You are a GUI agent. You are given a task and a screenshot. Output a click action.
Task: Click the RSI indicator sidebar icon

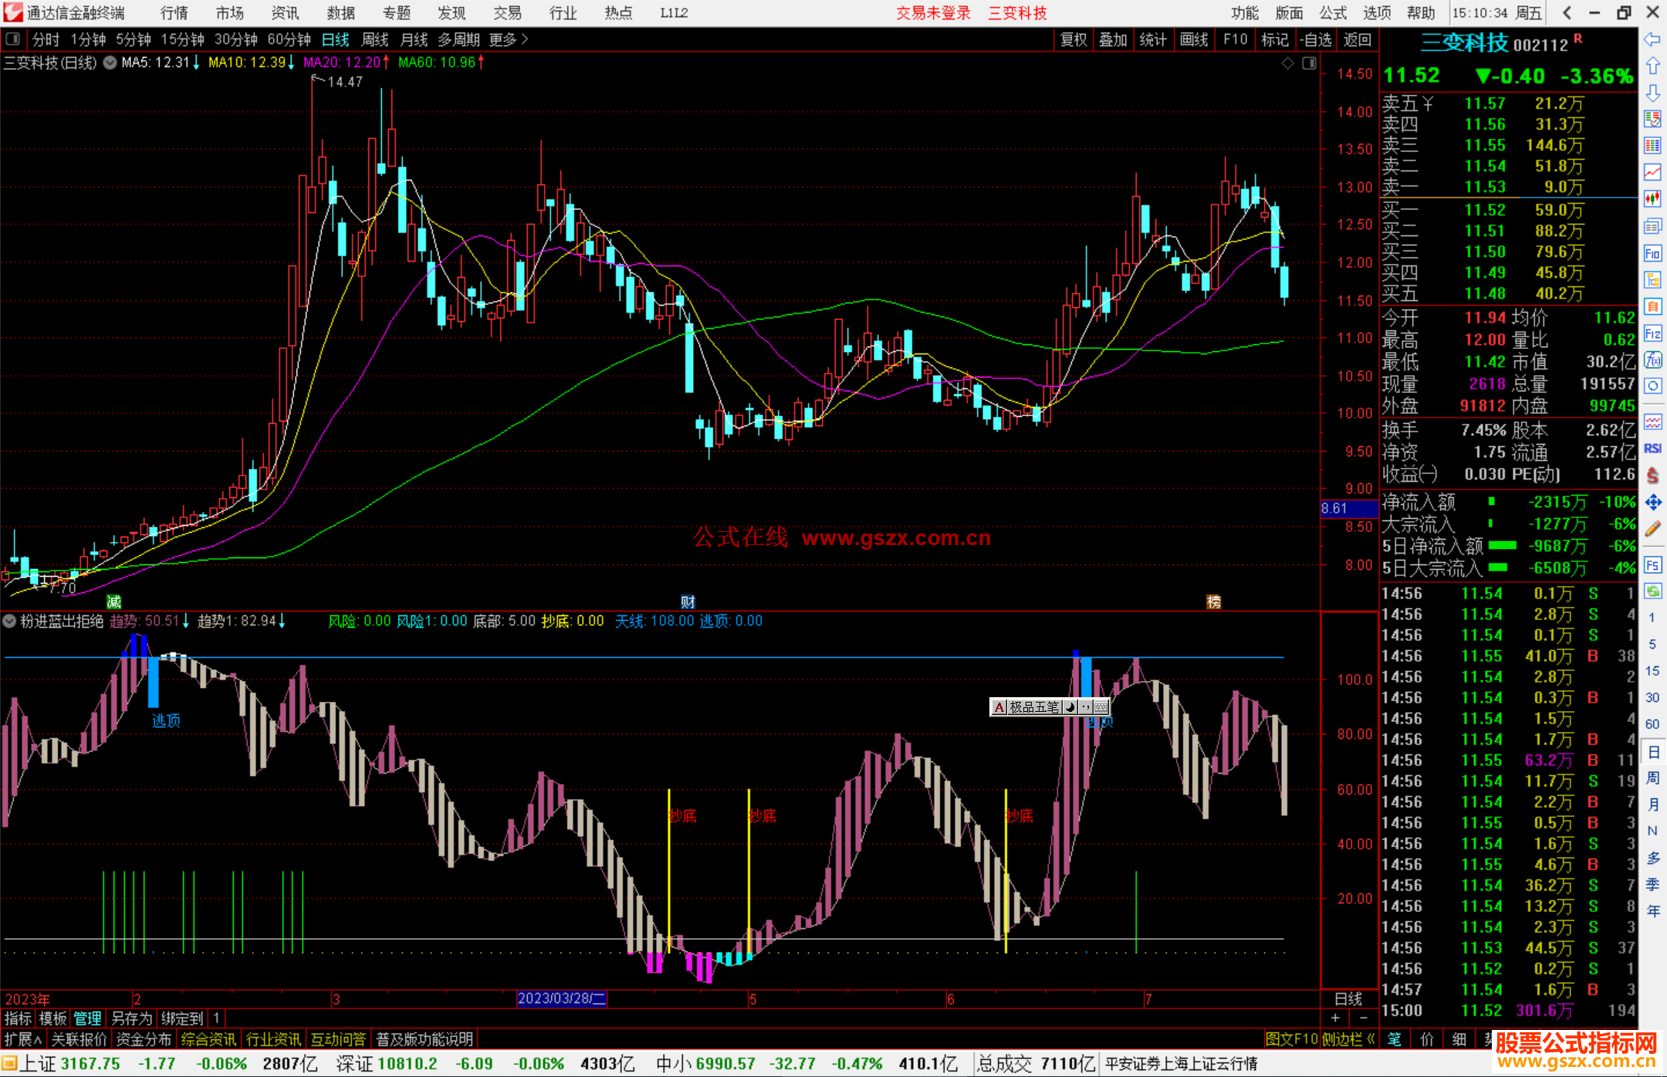pyautogui.click(x=1652, y=449)
